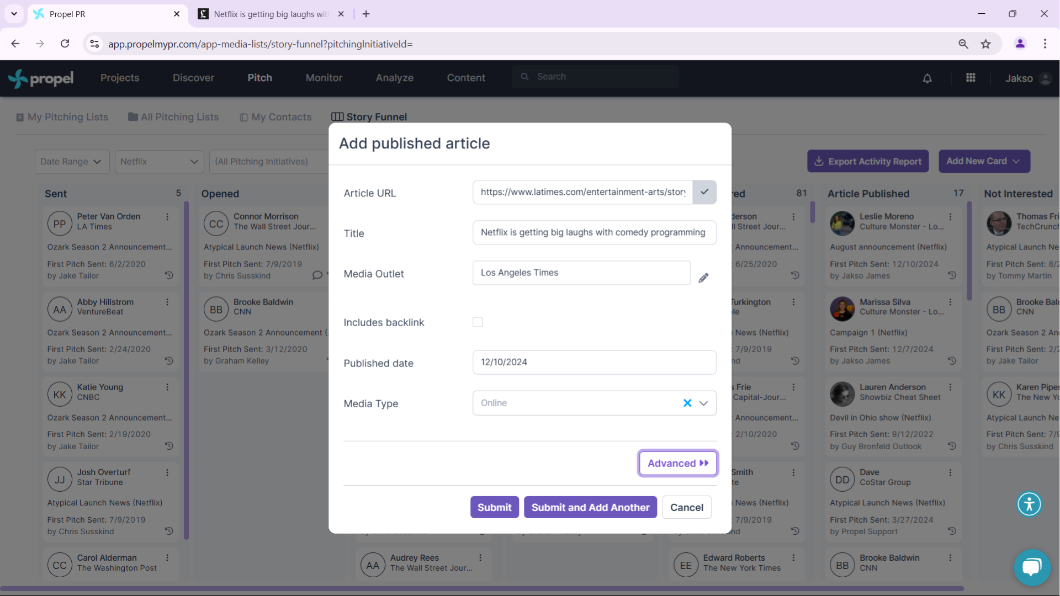
Task: Open the Netflix client dropdown
Action: [x=160, y=162]
